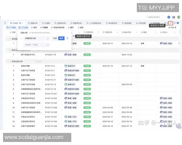Viewport: 182px width, 145px height.
Task: Toggle the 1个分组 grouping panel
Action: [23, 27]
